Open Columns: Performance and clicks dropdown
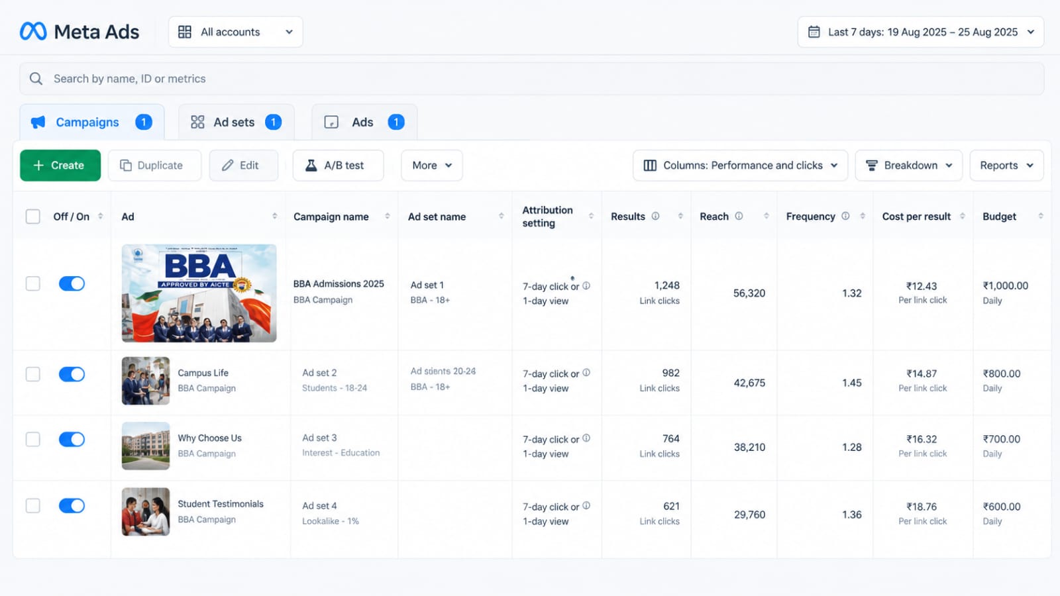Image resolution: width=1060 pixels, height=596 pixels. 740,166
